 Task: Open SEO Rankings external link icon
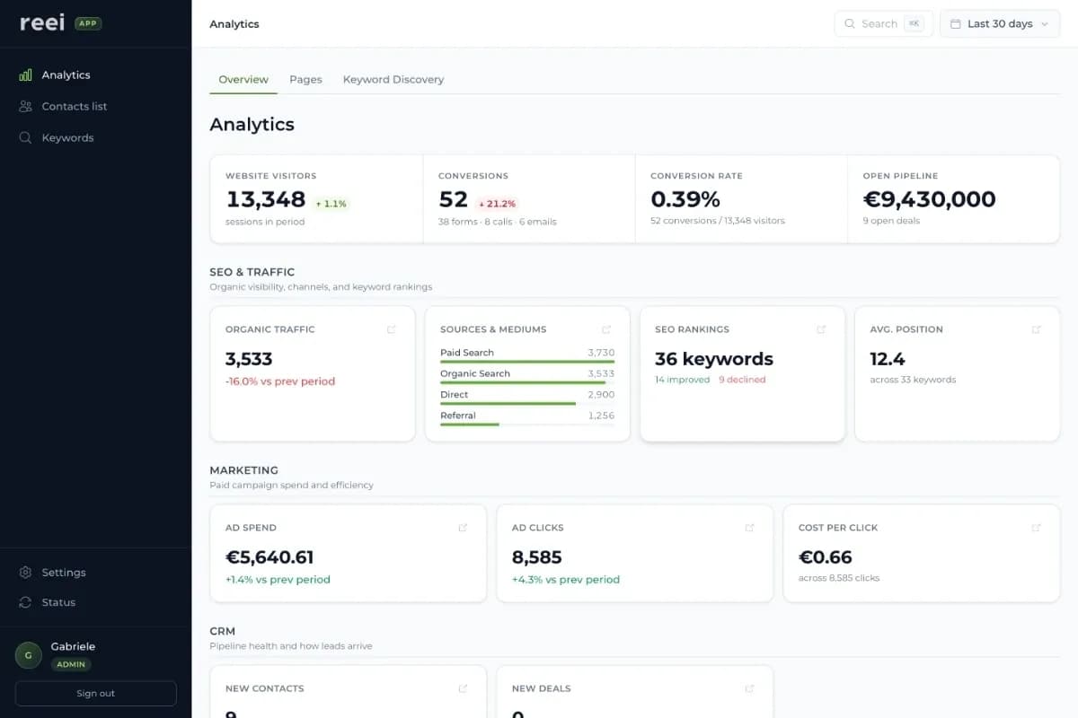pyautogui.click(x=821, y=329)
